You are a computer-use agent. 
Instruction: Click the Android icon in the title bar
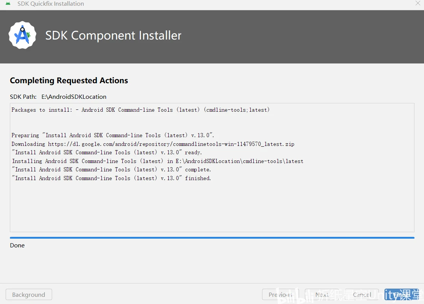pos(8,4)
